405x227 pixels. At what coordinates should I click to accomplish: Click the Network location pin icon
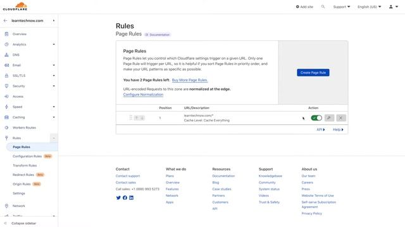[7, 206]
